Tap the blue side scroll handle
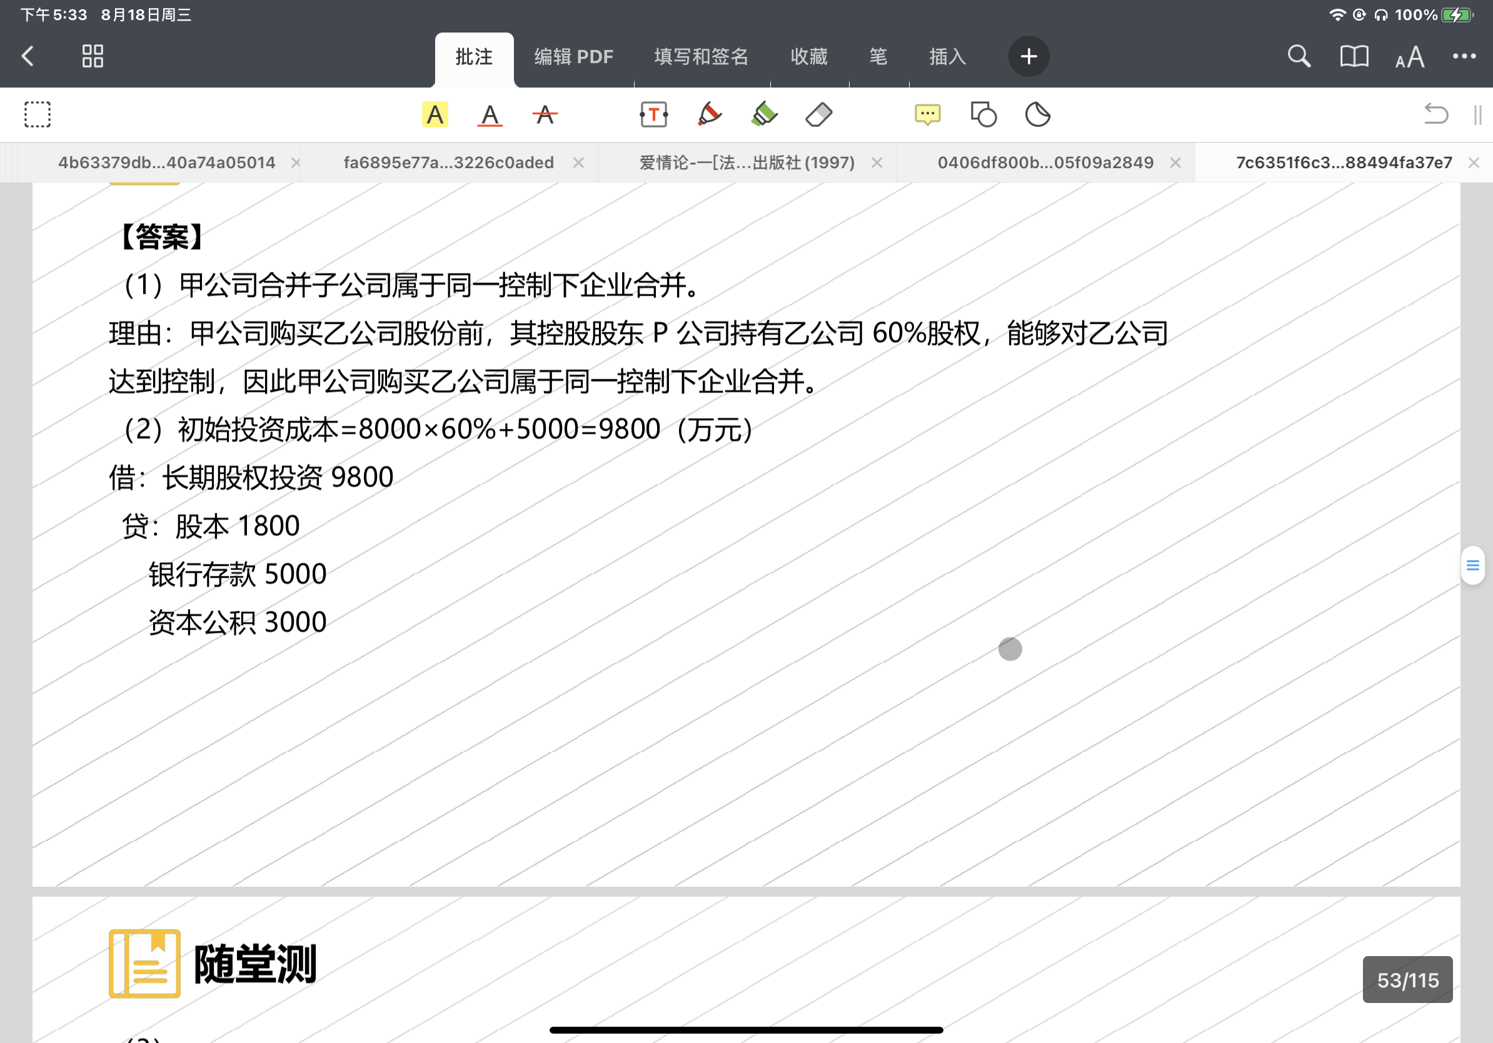 (x=1472, y=565)
